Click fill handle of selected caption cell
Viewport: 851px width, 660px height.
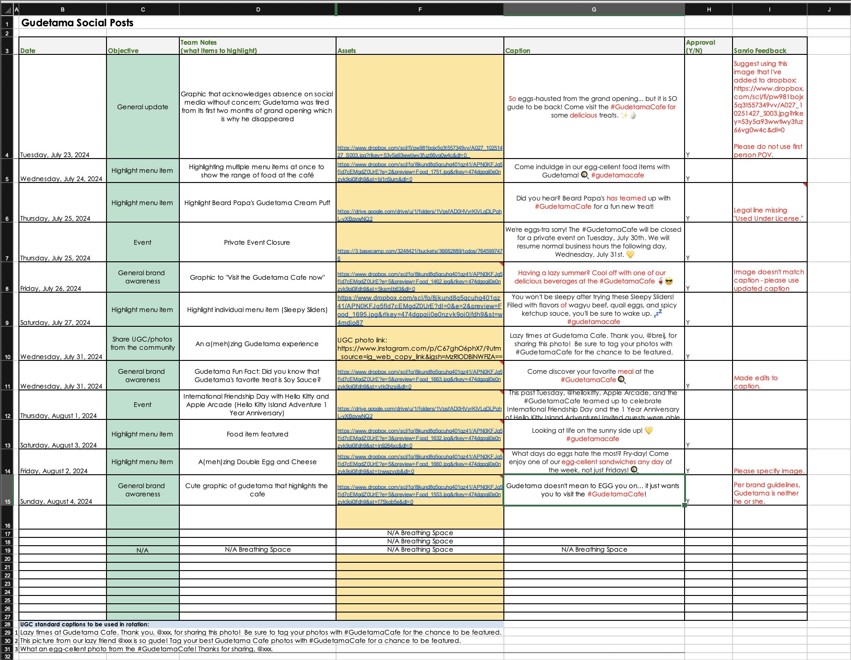[x=685, y=505]
